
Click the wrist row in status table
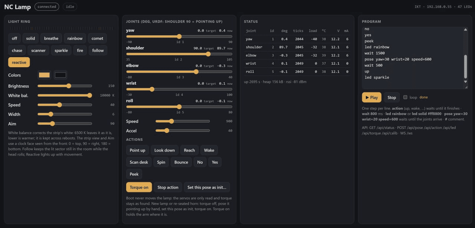[297, 63]
